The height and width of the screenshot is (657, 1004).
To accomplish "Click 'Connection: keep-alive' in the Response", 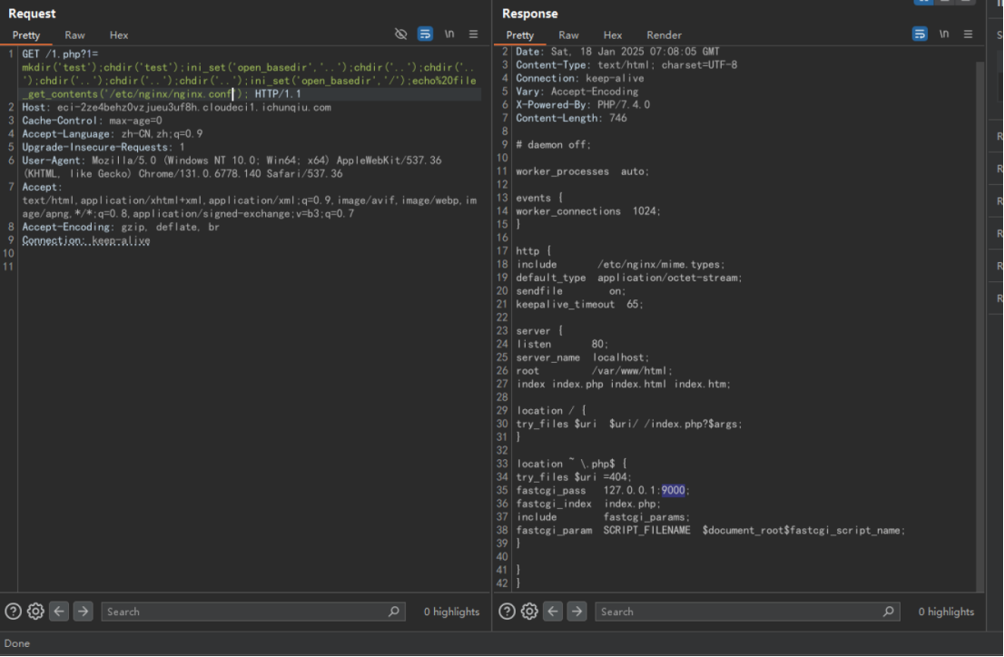I will pos(580,78).
